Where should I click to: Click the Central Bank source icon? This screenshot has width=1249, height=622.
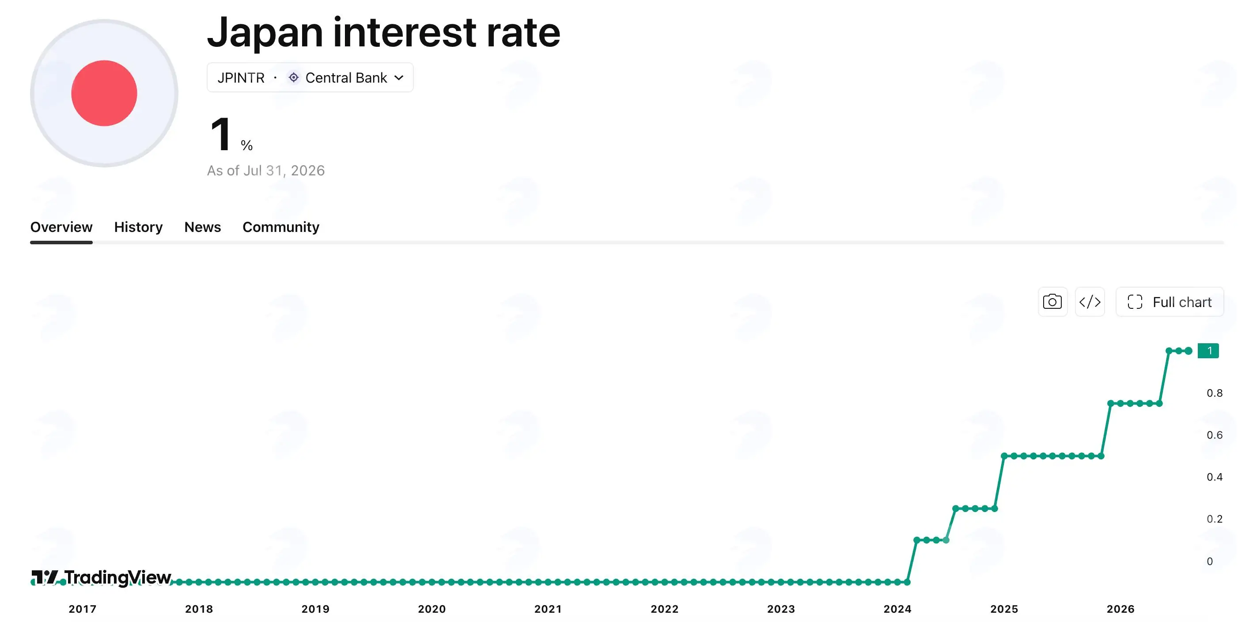pos(293,78)
